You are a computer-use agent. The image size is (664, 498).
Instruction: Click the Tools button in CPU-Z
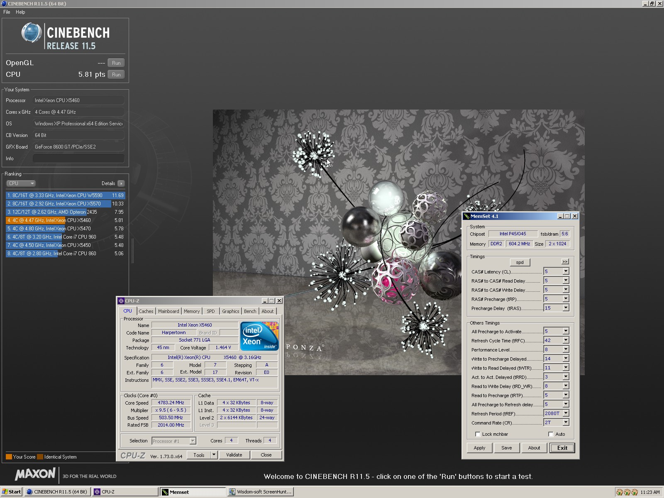[x=199, y=455]
